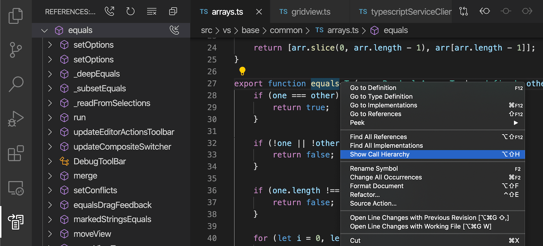Select Show Call Hierarchy menu item
543x246 pixels.
[x=380, y=154]
